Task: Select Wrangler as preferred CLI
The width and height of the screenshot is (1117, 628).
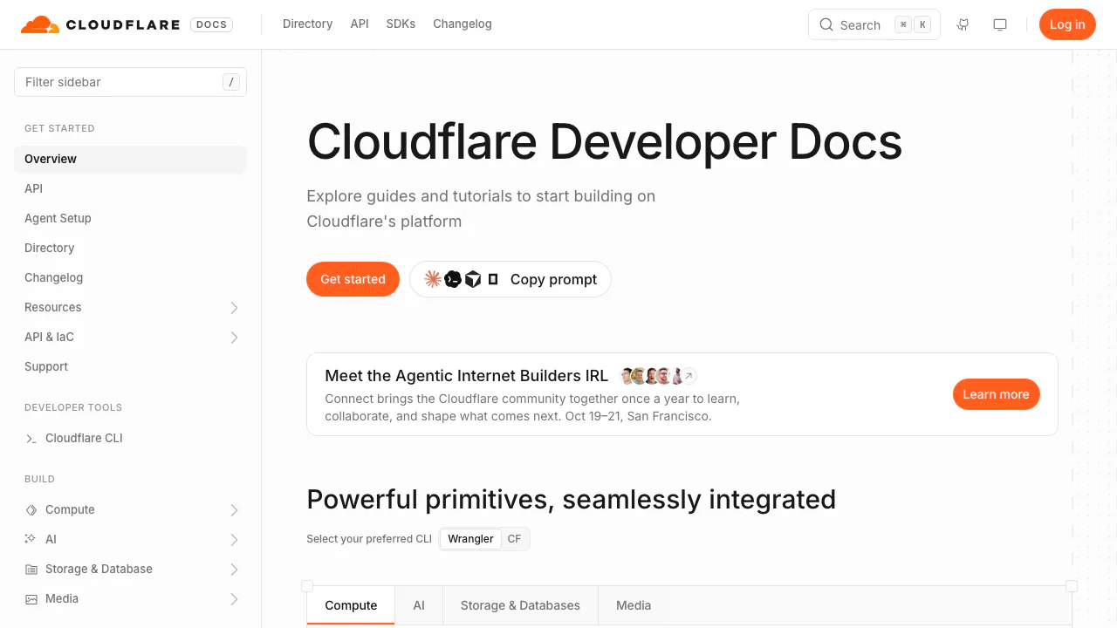Action: (470, 539)
